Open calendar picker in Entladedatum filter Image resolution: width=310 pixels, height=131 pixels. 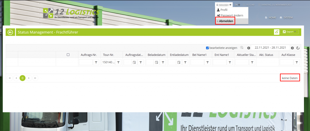(179, 62)
